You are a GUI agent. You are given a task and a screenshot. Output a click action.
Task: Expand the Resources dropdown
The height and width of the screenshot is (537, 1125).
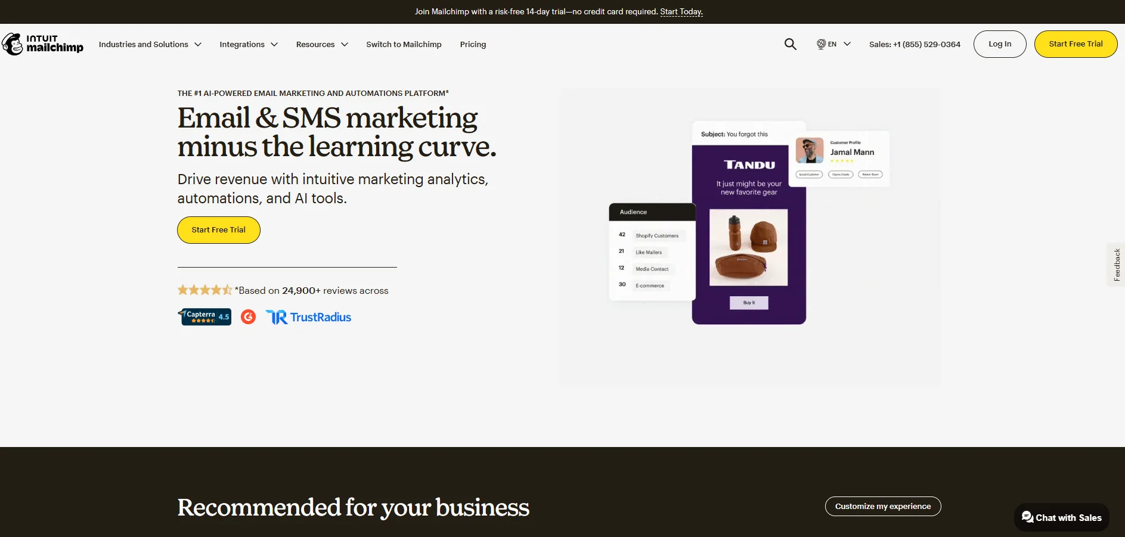[x=322, y=44]
